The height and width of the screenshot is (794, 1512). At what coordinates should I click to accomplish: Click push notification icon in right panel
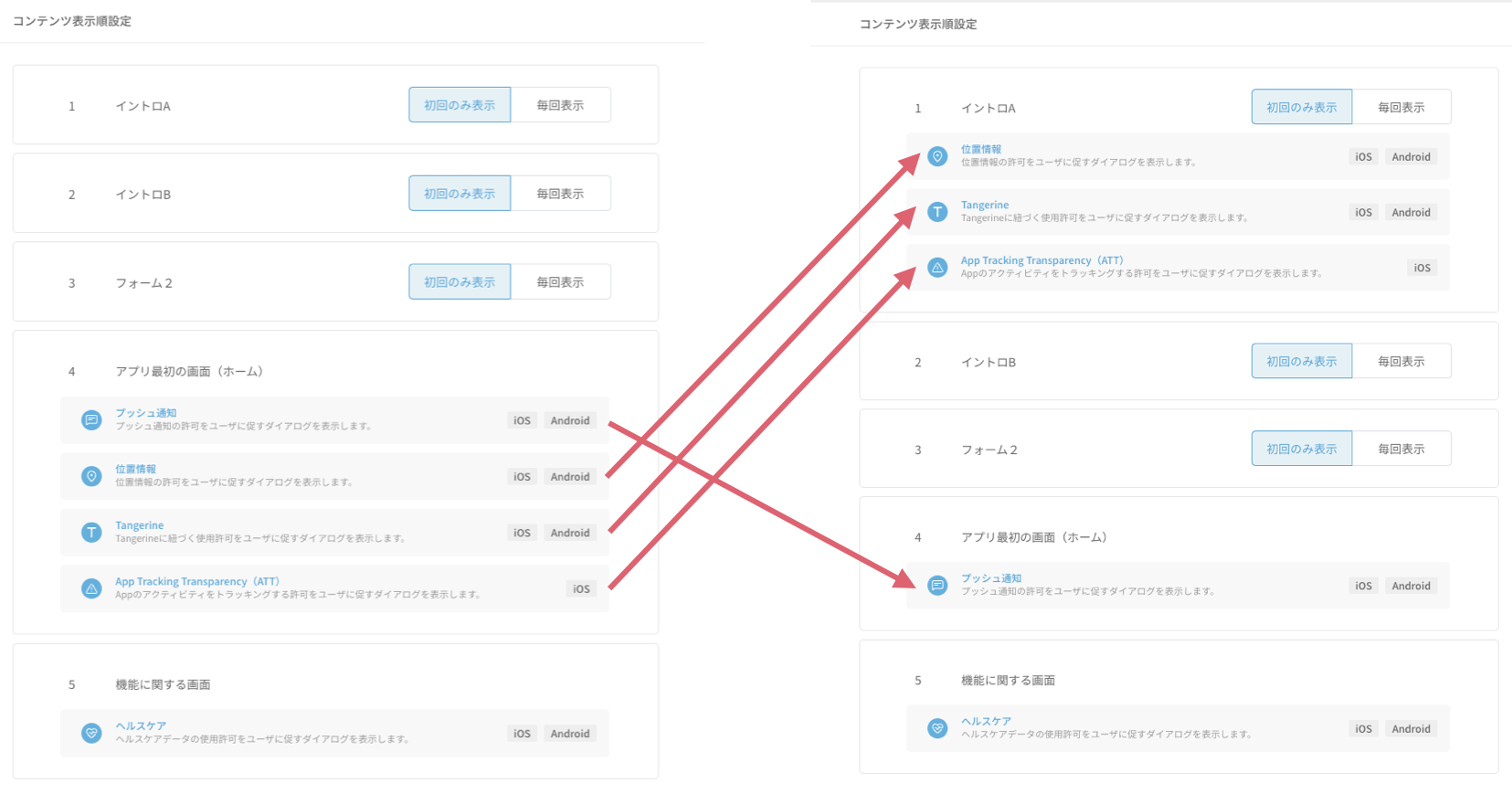pos(937,585)
